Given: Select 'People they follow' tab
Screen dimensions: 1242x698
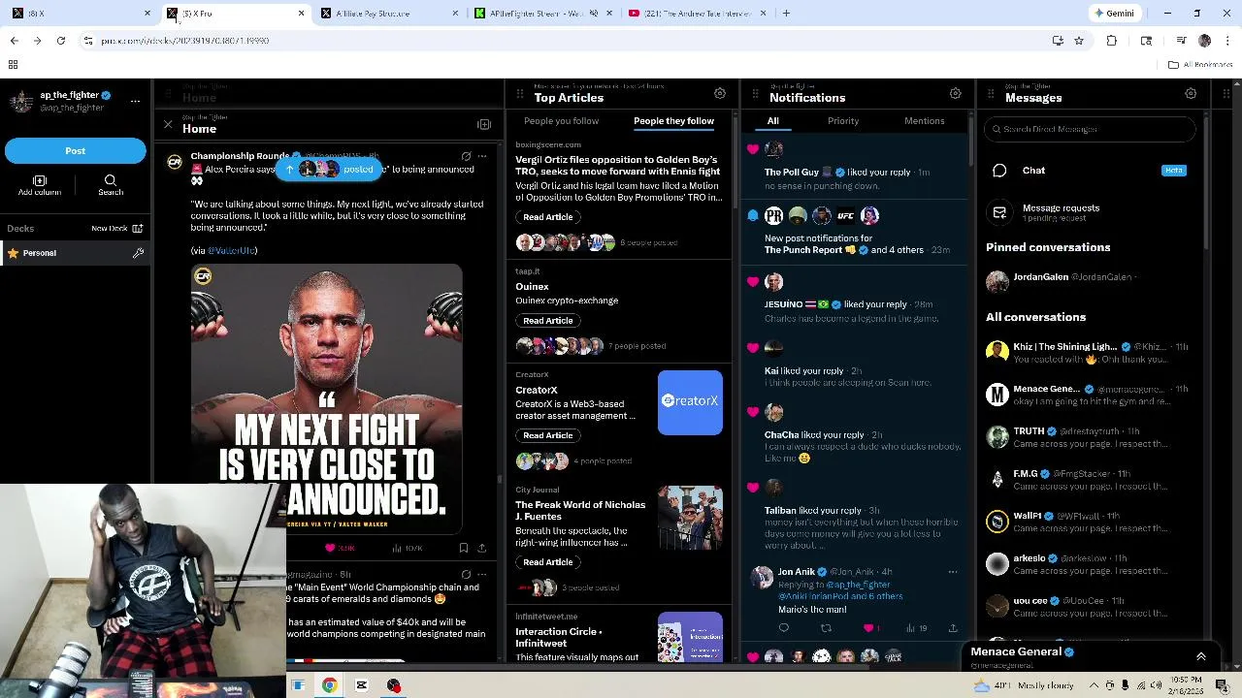Looking at the screenshot, I should [673, 121].
